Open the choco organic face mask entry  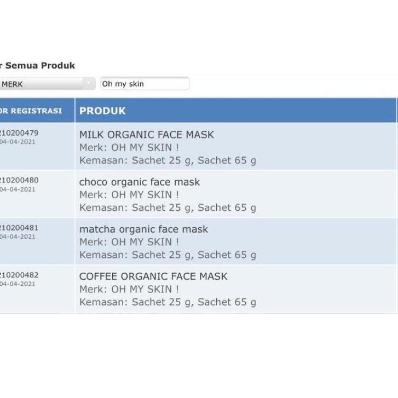pos(140,182)
